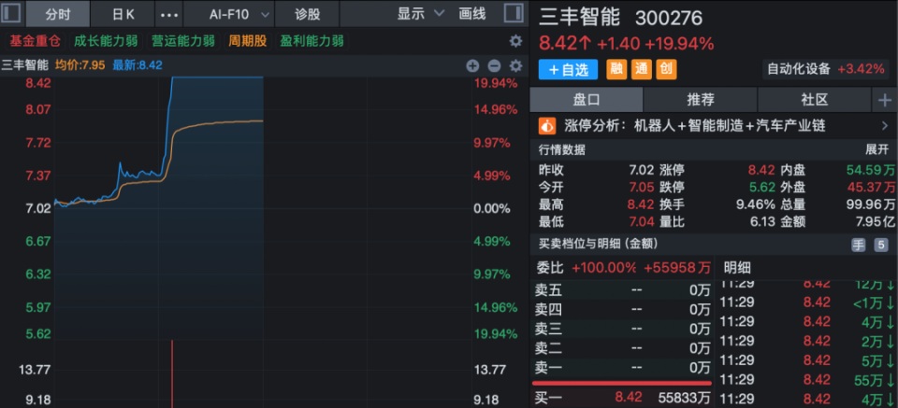Viewport: 898px width, 408px height.
Task: Click 买一 bid price 8.42
Action: pos(629,397)
